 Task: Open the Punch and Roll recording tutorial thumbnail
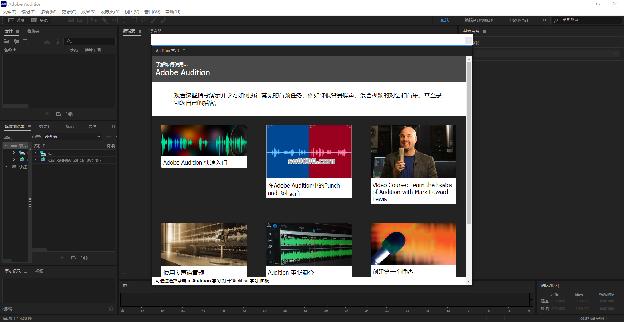[309, 152]
